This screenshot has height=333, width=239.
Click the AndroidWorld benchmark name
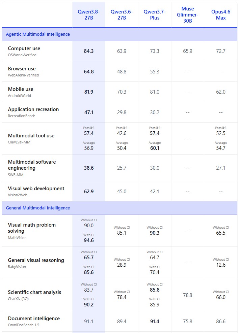tap(19, 96)
